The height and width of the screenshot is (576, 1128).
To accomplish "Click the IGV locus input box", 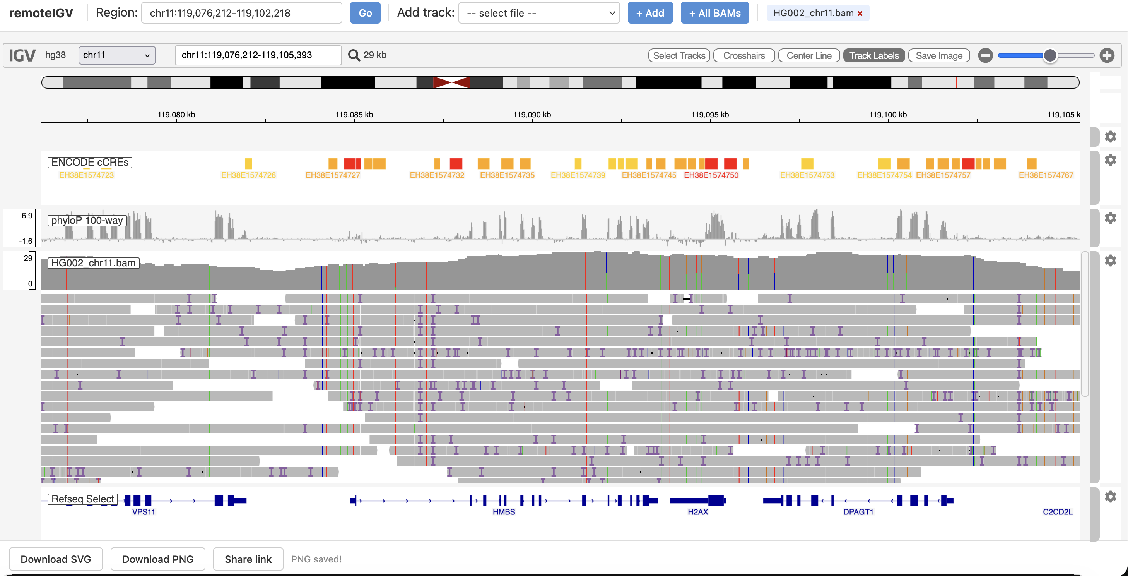I will coord(258,55).
